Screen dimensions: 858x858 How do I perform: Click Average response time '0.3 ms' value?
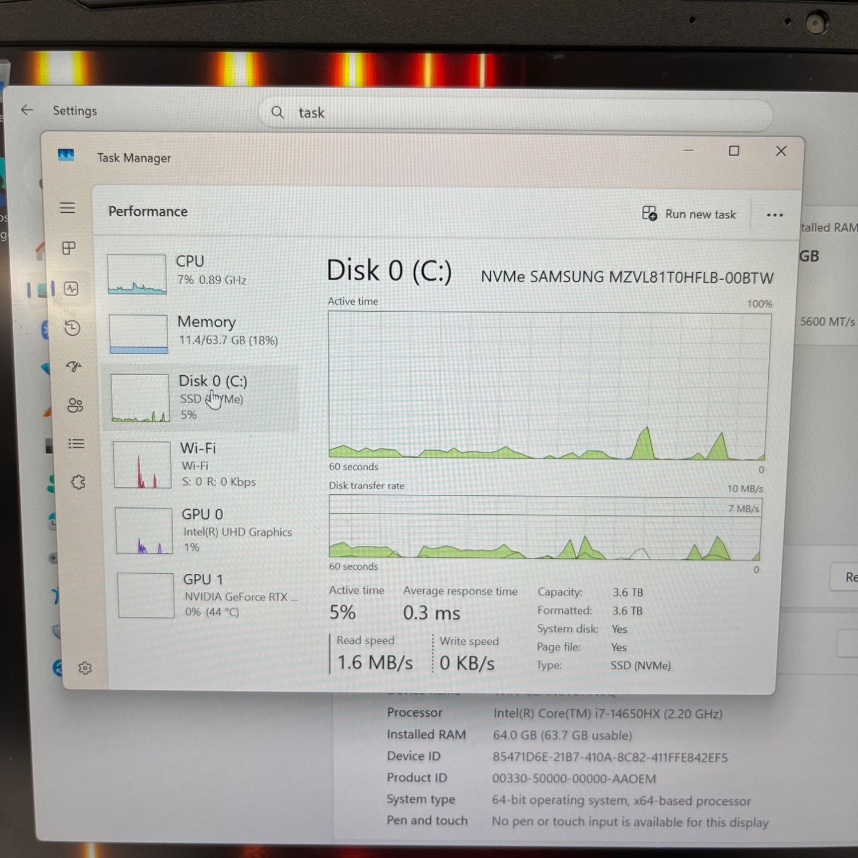point(431,613)
